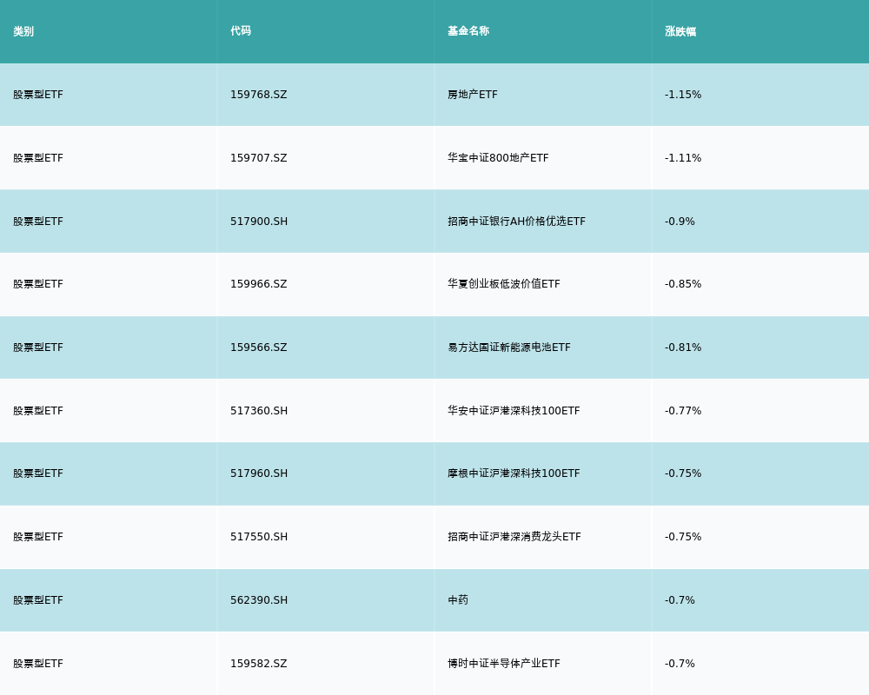Click the 类别 column header
The width and height of the screenshot is (869, 695).
(23, 31)
